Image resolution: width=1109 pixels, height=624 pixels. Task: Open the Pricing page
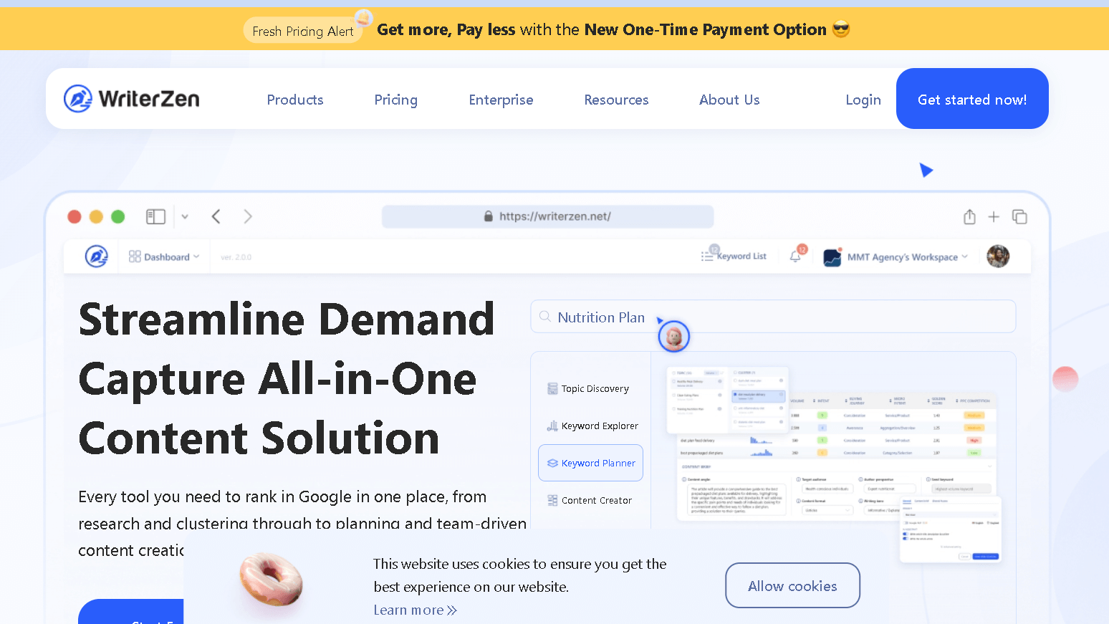[x=395, y=100]
